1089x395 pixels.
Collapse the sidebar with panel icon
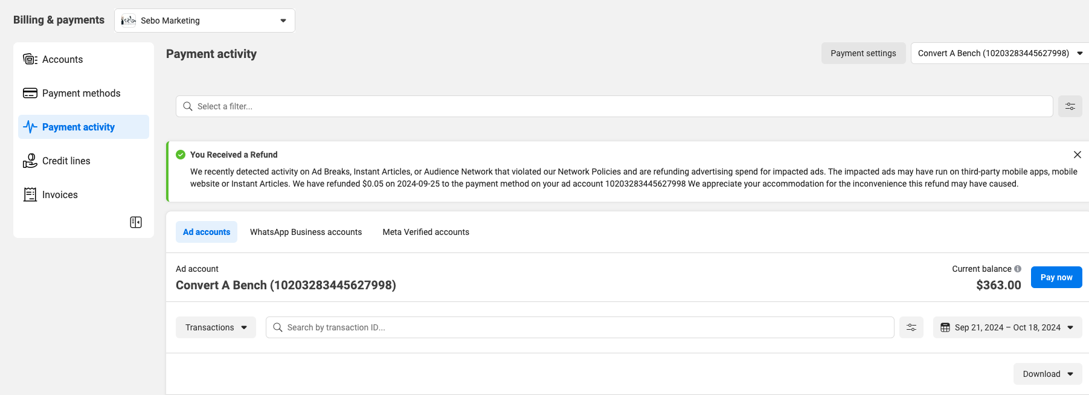[136, 222]
